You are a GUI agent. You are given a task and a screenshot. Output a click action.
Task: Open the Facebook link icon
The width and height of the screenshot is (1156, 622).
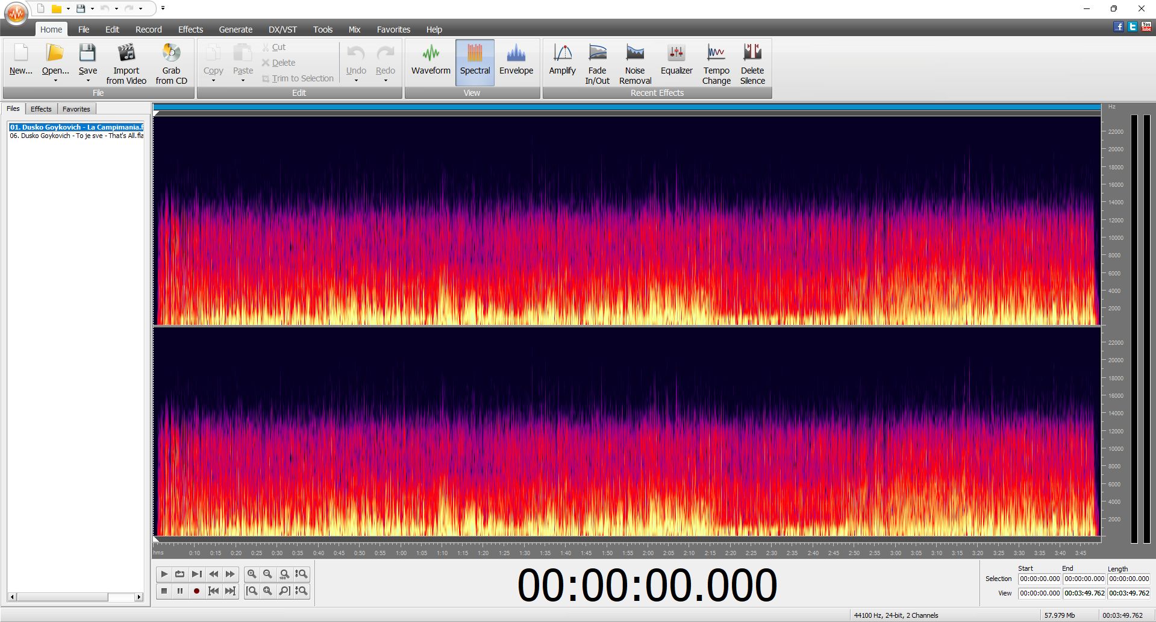tap(1119, 27)
